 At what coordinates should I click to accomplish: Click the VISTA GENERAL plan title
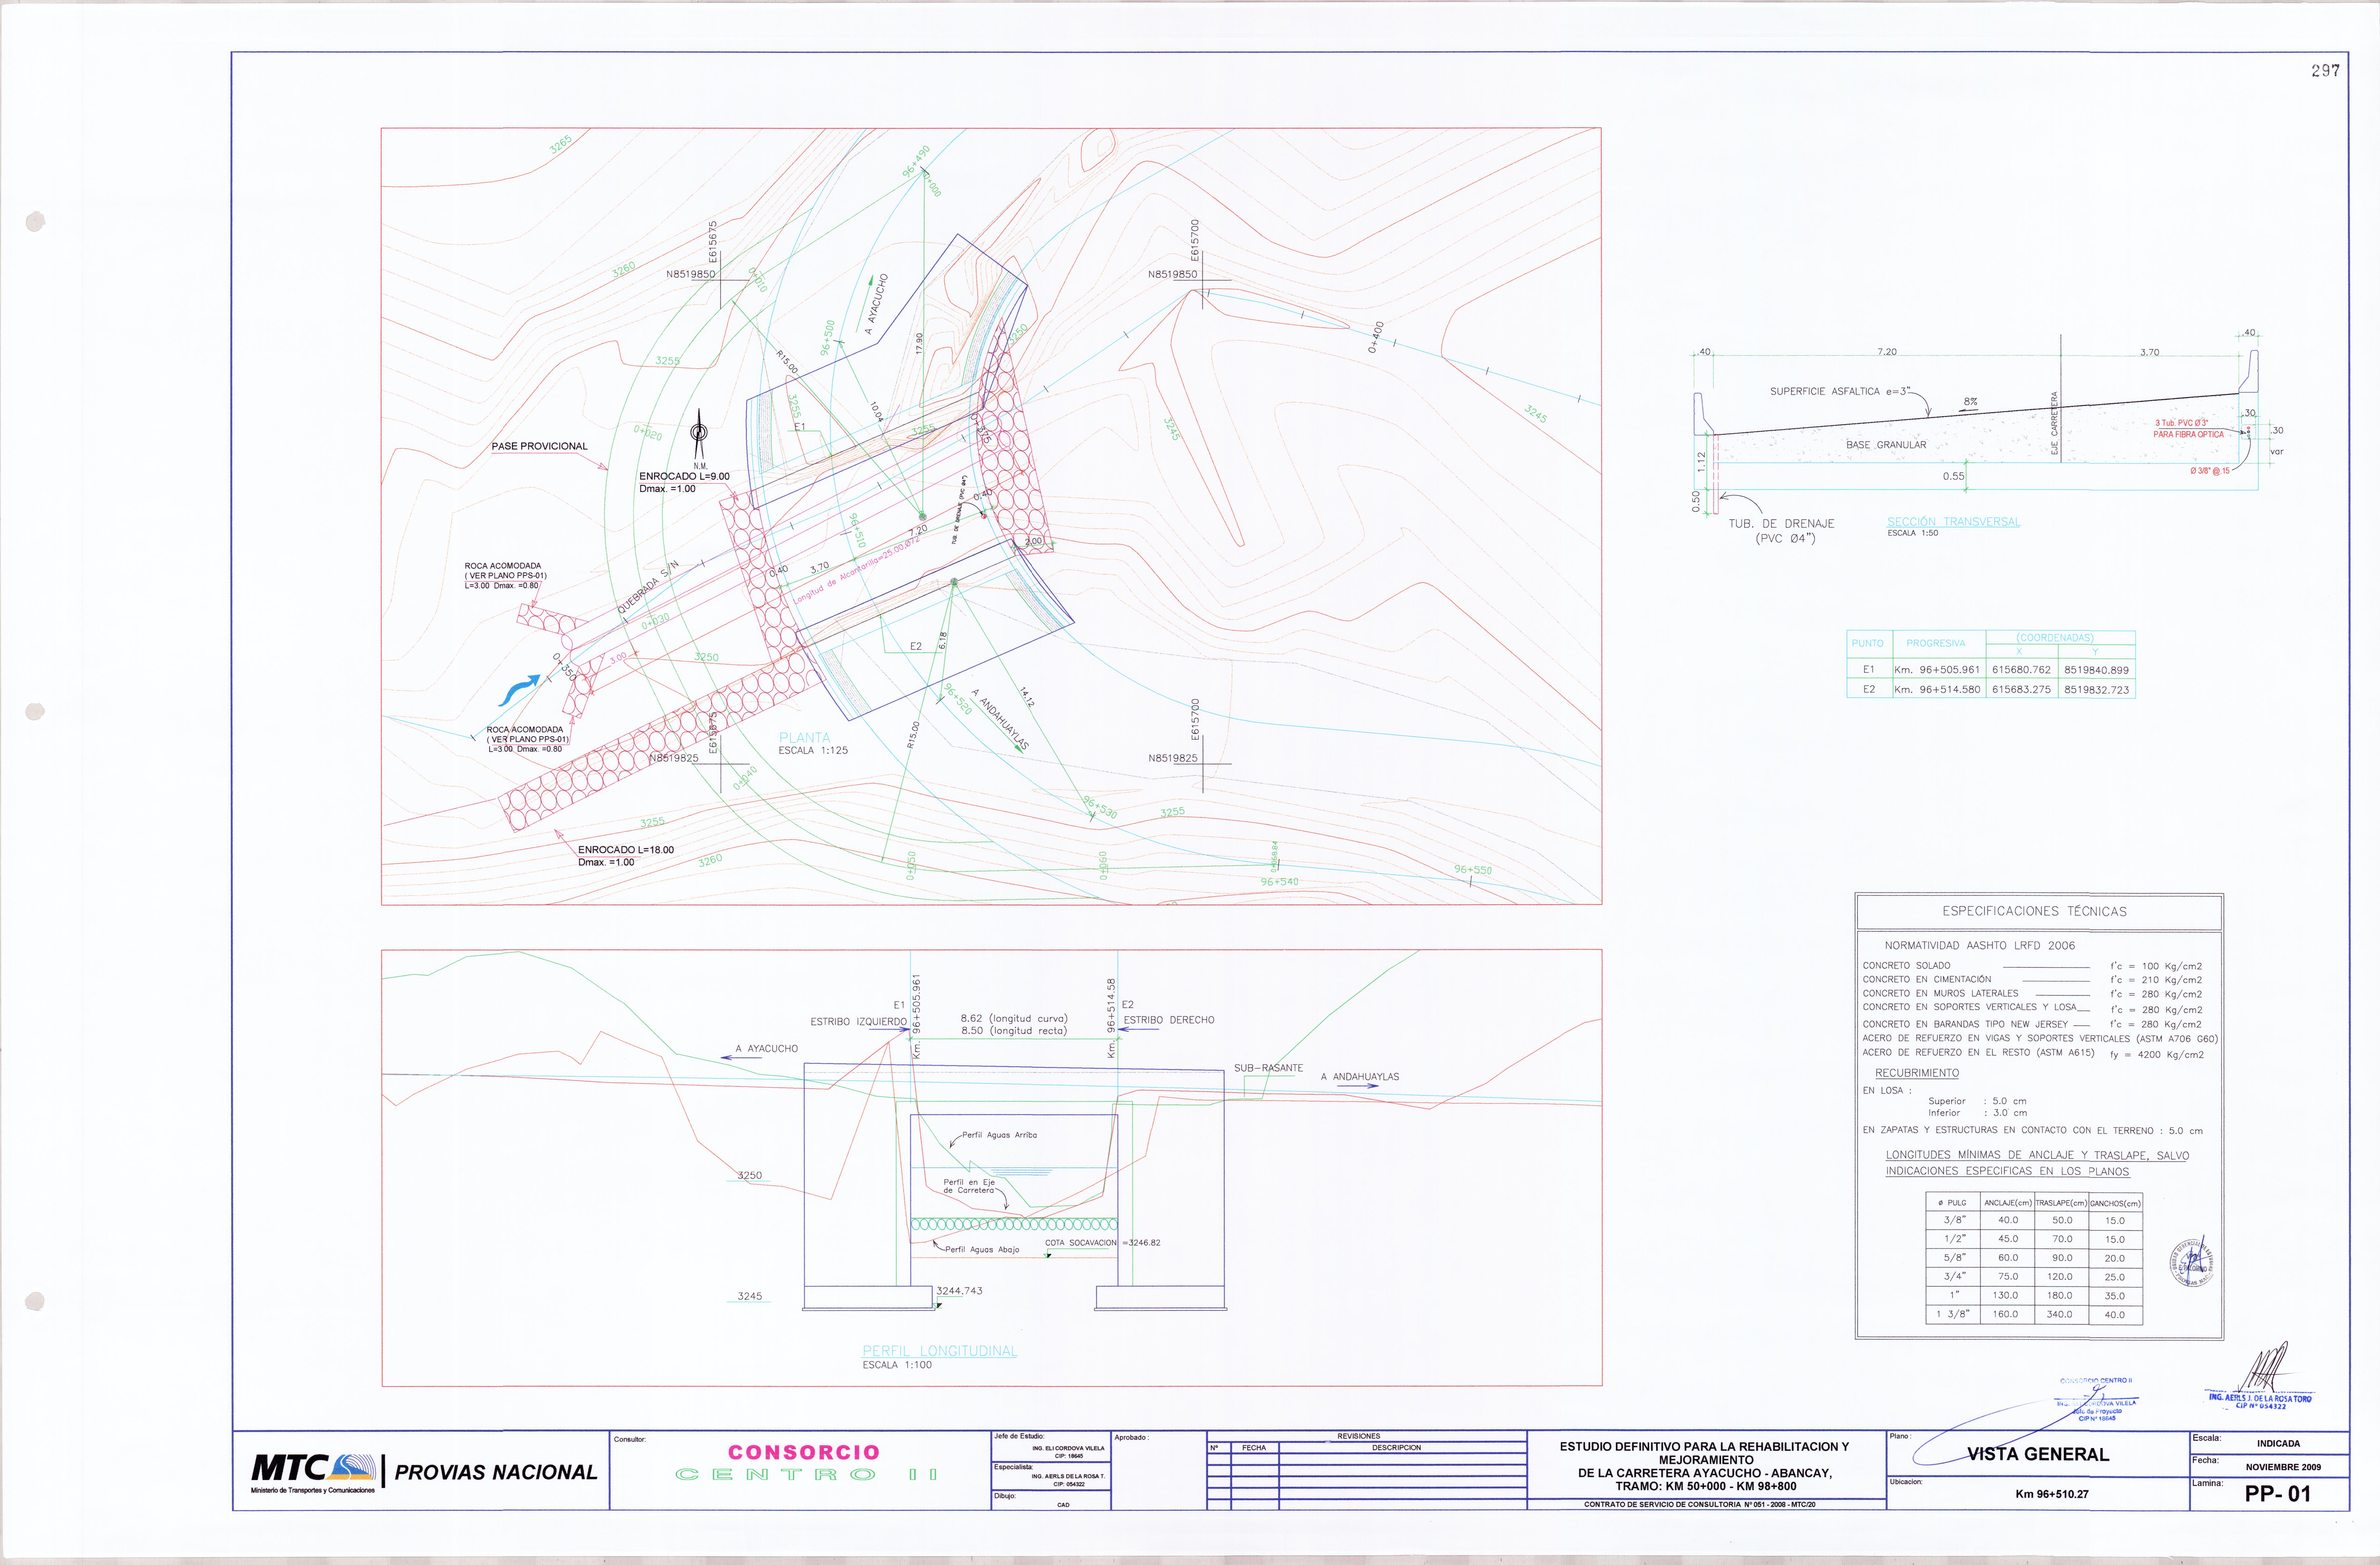pyautogui.click(x=2038, y=1455)
